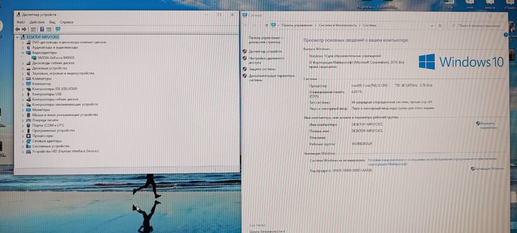Click Система и безопасность breadcrumb segment
The height and width of the screenshot is (233, 517).
[x=338, y=25]
